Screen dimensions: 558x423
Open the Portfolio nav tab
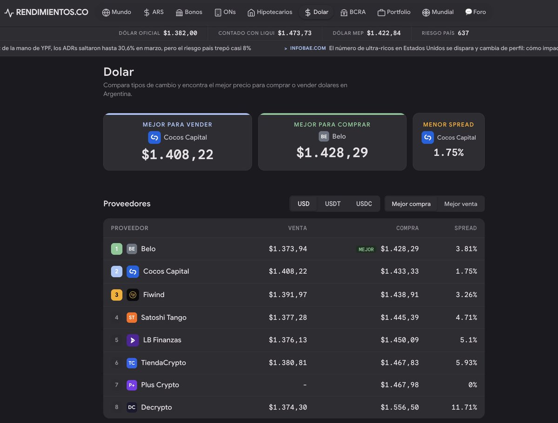pyautogui.click(x=394, y=13)
